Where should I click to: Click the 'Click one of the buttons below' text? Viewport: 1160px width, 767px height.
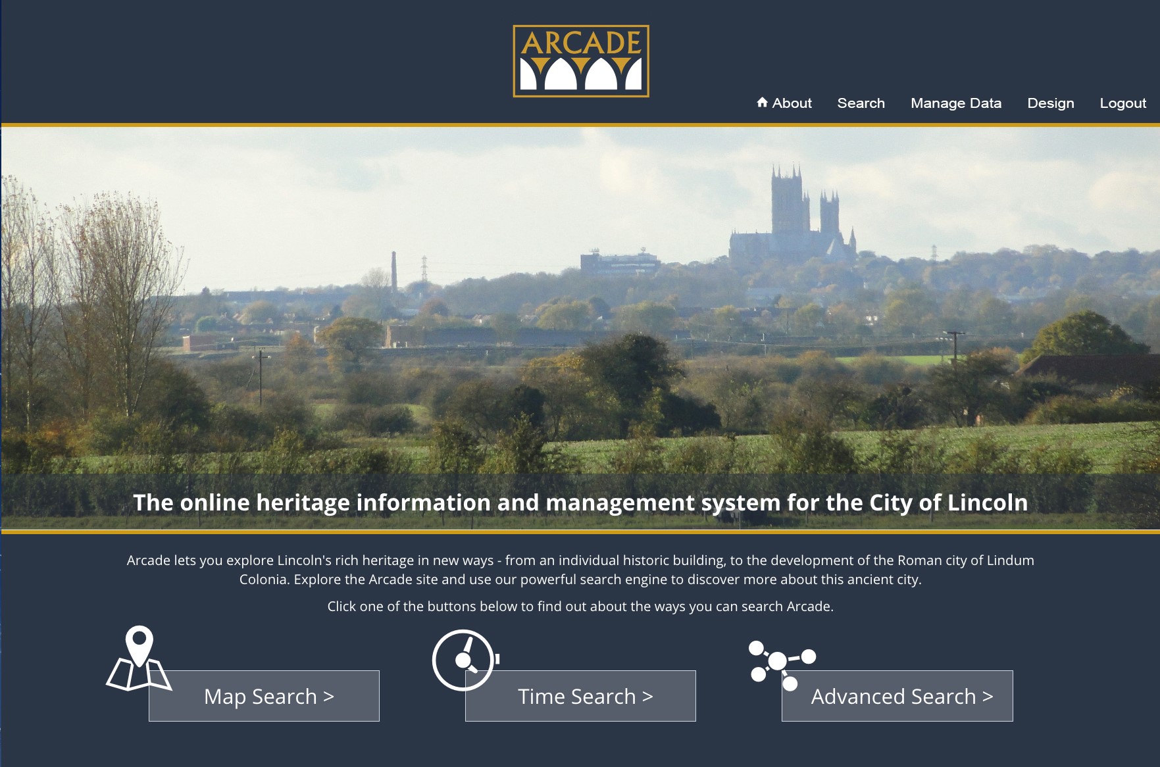tap(580, 606)
